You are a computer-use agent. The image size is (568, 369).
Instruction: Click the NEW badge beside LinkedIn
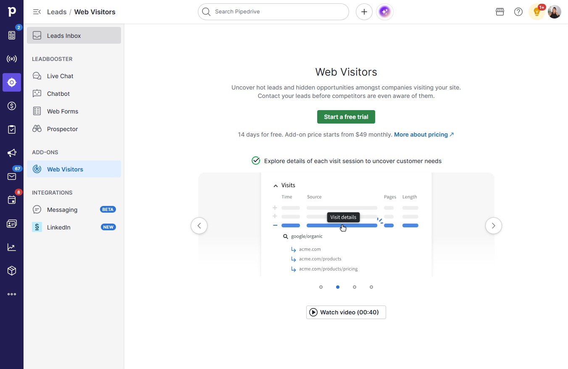108,227
